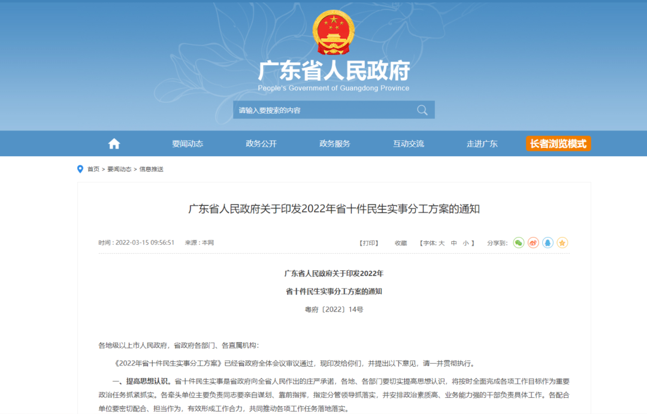Share article to WeChat
This screenshot has height=414, width=647.
[x=518, y=243]
